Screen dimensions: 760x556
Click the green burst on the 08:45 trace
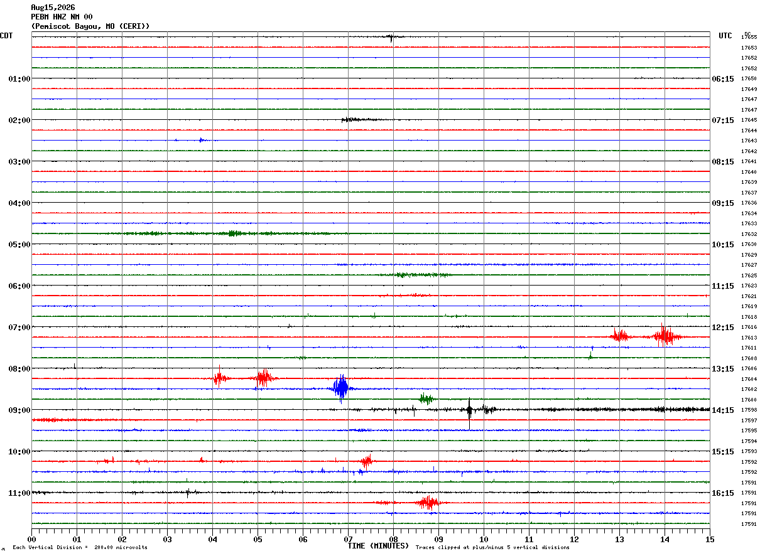[x=426, y=398]
